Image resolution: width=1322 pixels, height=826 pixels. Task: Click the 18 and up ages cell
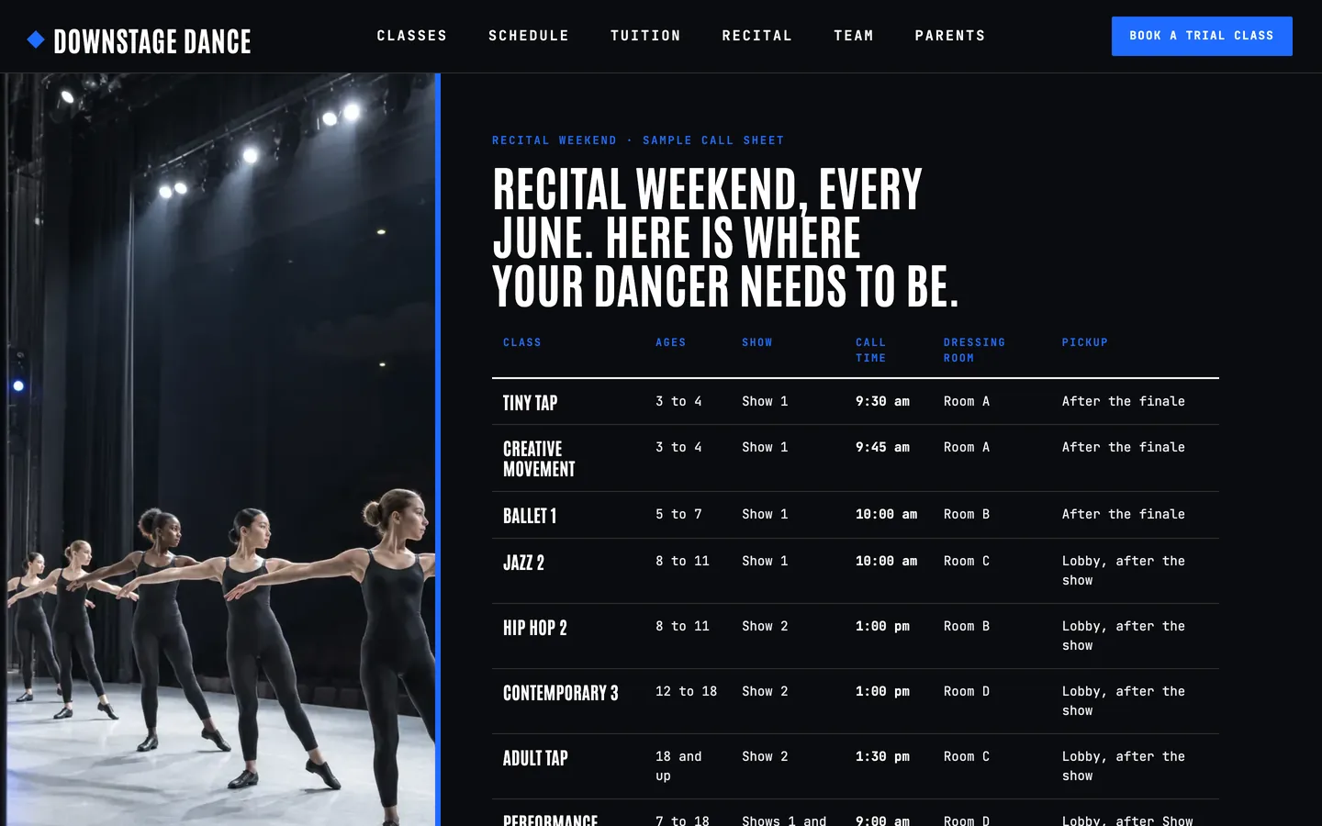point(678,765)
